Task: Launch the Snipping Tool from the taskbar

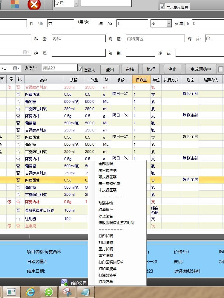Action: tap(67, 292)
